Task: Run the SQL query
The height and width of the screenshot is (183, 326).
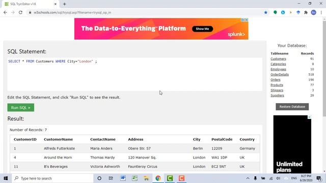Action: click(x=21, y=107)
